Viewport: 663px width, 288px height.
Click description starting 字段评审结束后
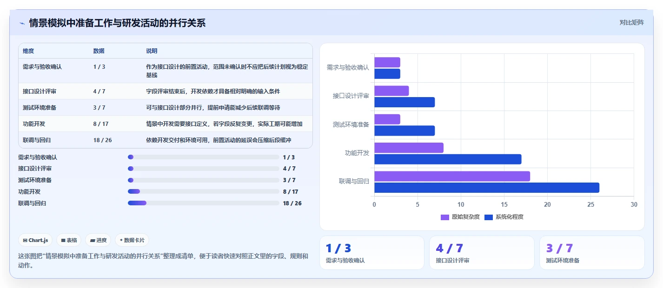click(213, 92)
